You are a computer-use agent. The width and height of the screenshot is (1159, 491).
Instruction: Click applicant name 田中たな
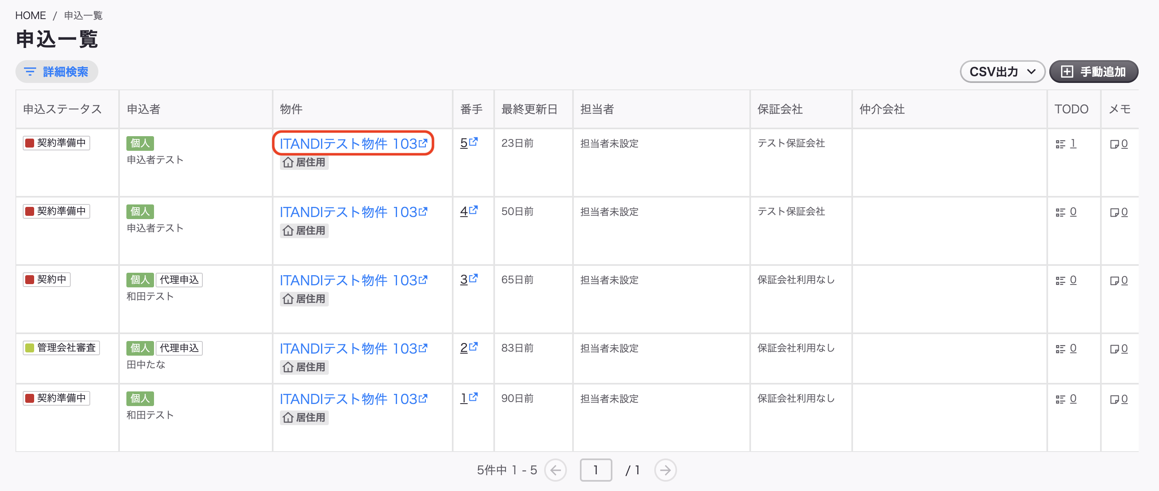click(x=146, y=365)
